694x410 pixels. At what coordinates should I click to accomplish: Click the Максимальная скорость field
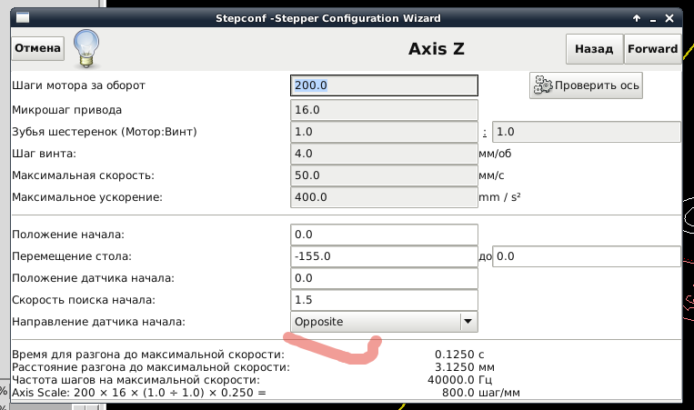tap(384, 175)
